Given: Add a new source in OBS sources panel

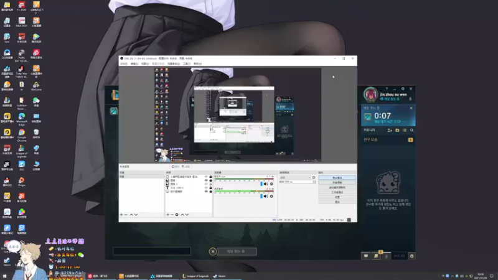Looking at the screenshot, I should (168, 215).
